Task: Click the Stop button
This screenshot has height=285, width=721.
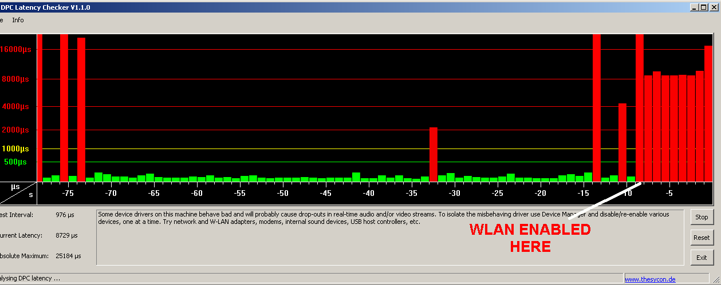Action: 702,217
